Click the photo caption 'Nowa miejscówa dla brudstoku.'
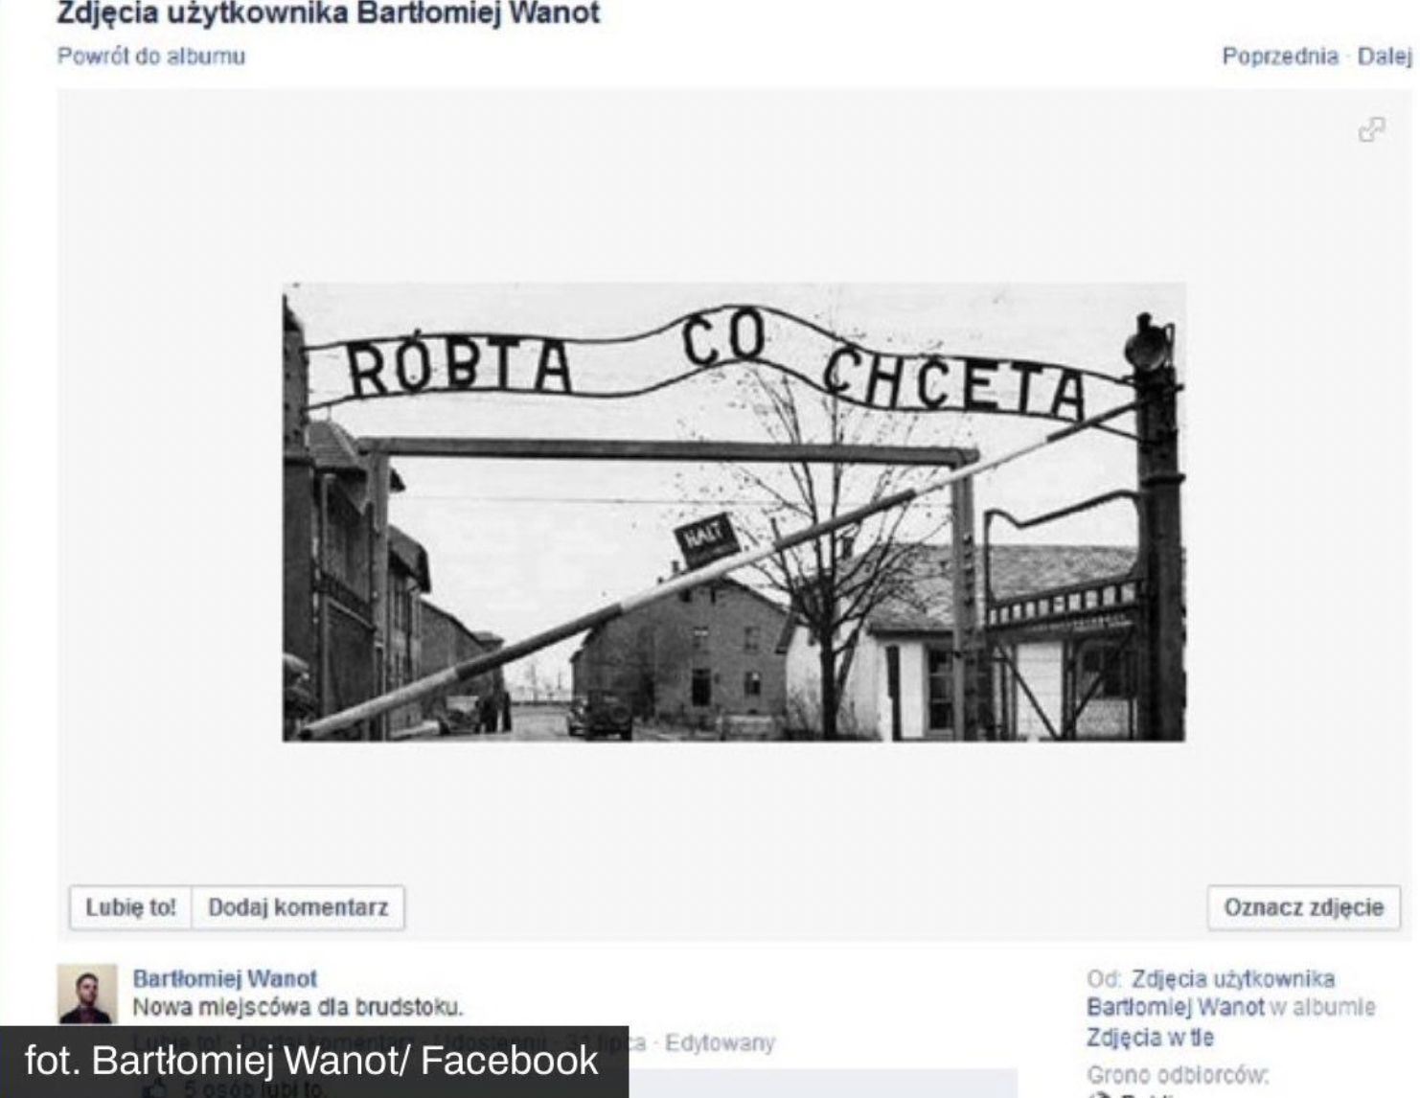 pos(297,1007)
